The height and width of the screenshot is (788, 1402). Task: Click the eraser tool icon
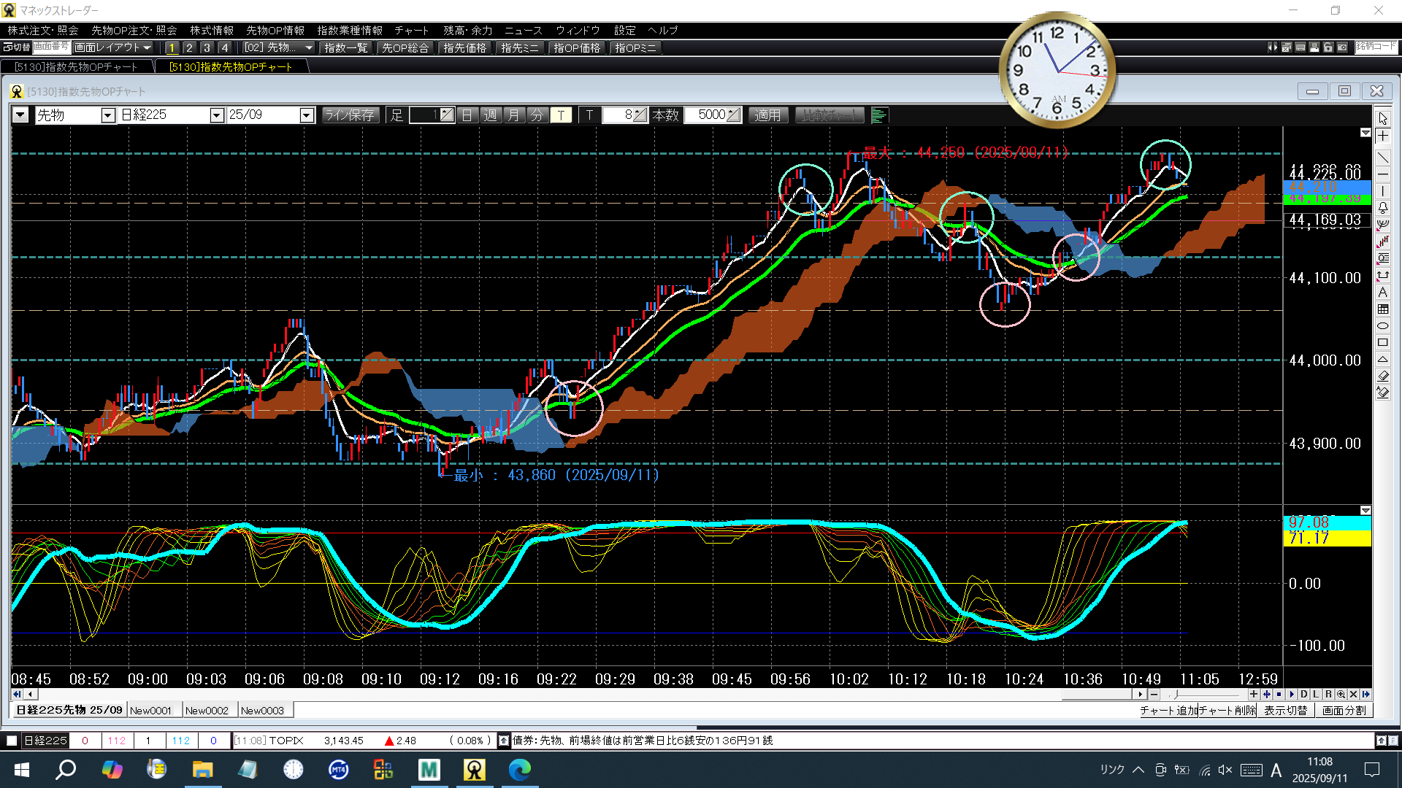point(1383,376)
